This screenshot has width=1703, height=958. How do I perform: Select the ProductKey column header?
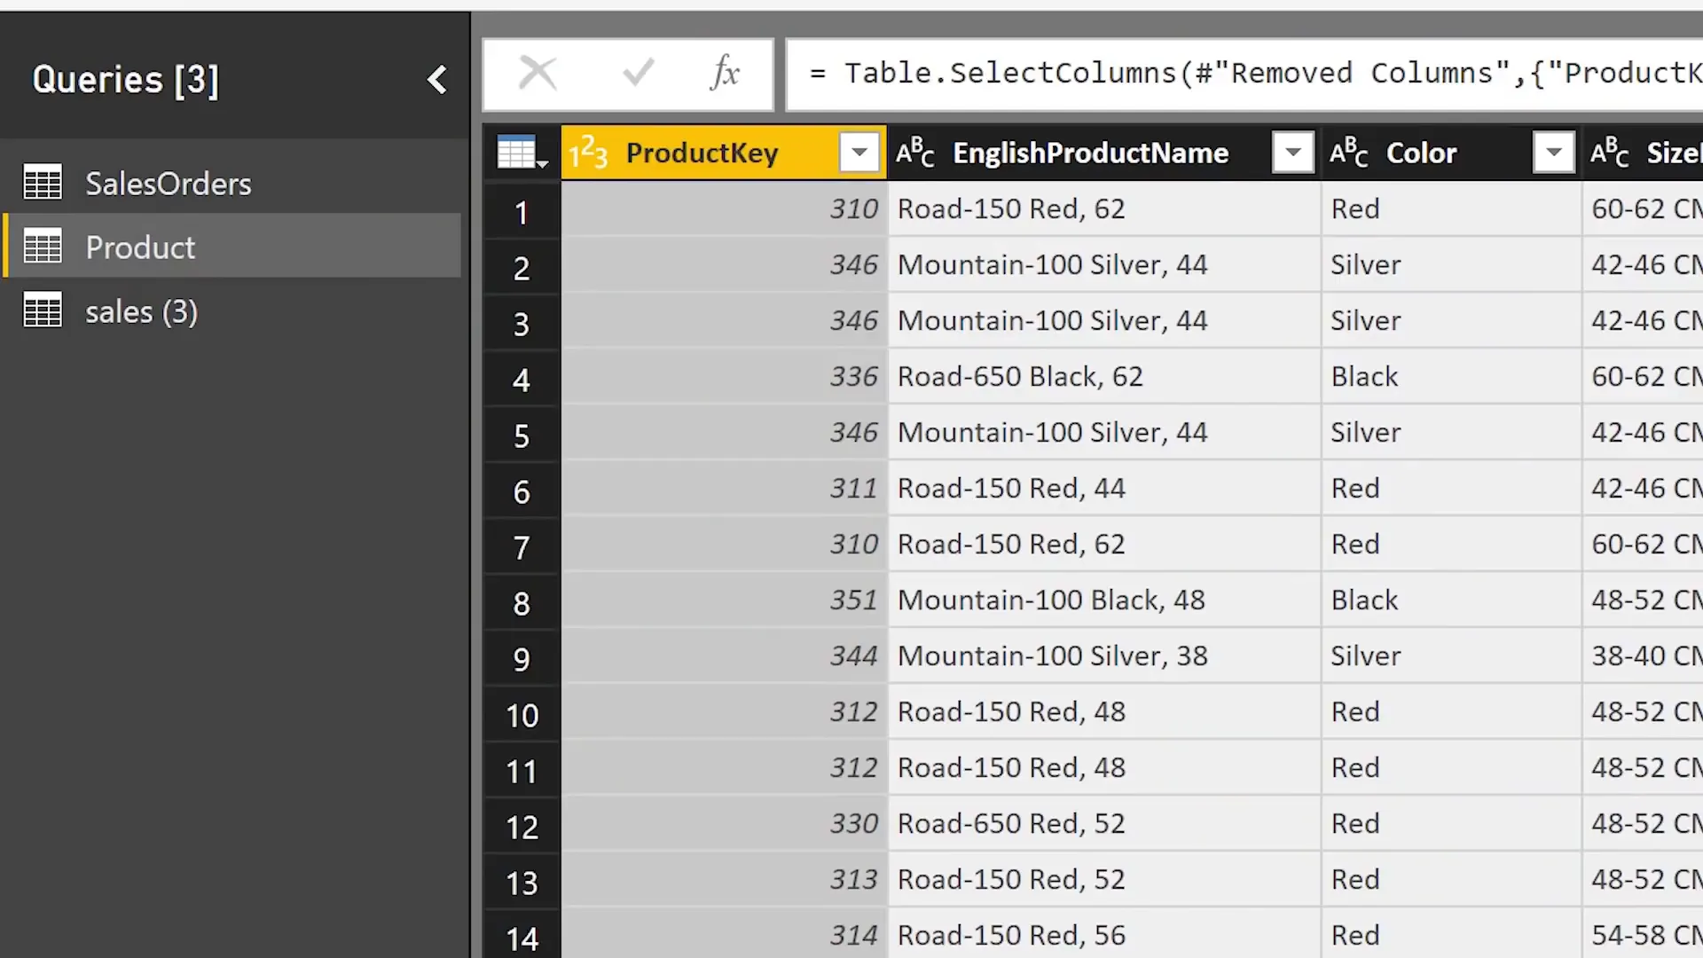pos(724,153)
